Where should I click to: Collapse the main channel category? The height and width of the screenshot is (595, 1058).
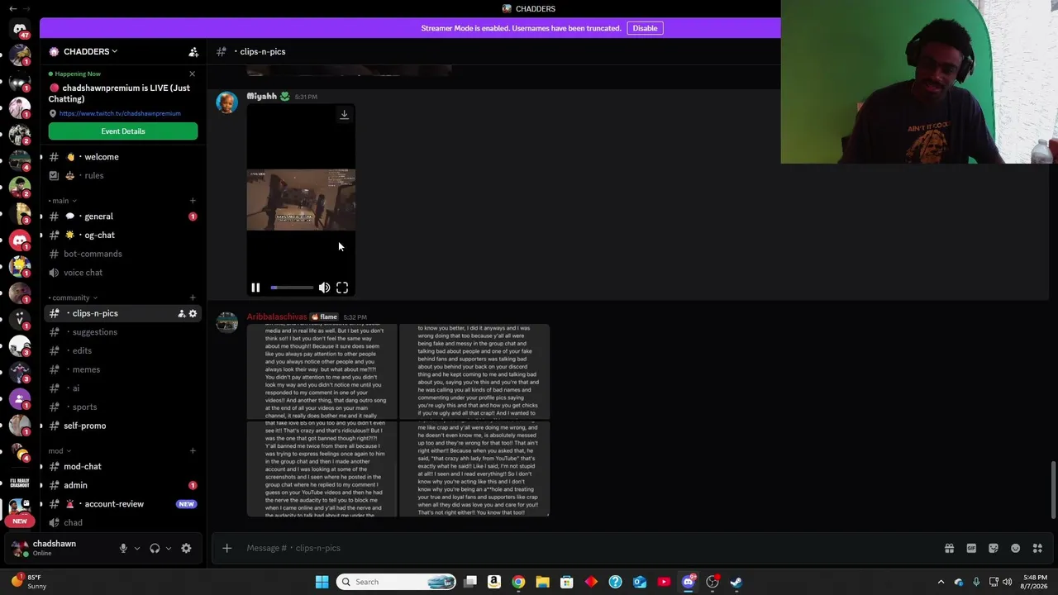(x=62, y=201)
